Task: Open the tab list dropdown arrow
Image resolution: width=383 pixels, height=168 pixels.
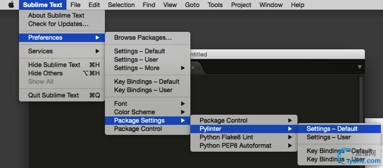Action: (x=360, y=67)
